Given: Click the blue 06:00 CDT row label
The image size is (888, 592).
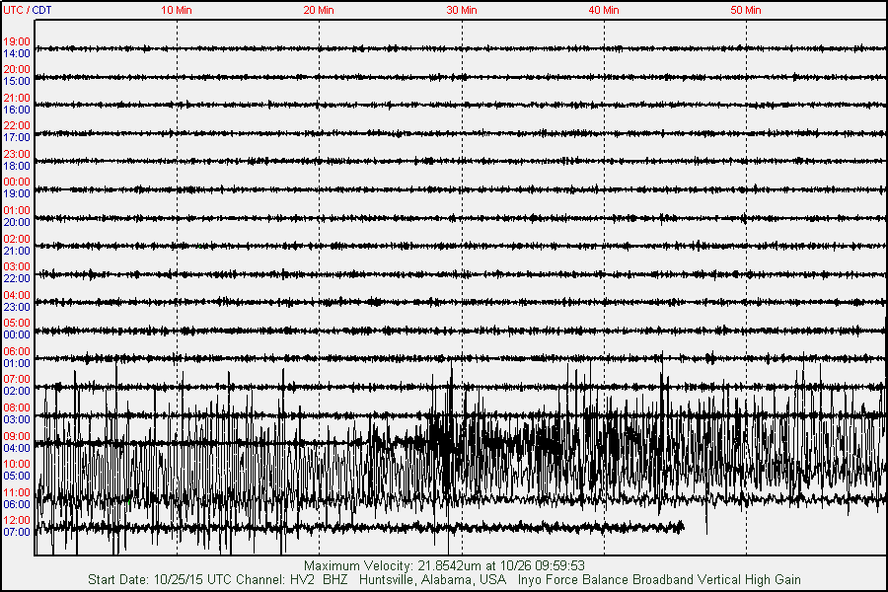Looking at the screenshot, I should [x=17, y=505].
